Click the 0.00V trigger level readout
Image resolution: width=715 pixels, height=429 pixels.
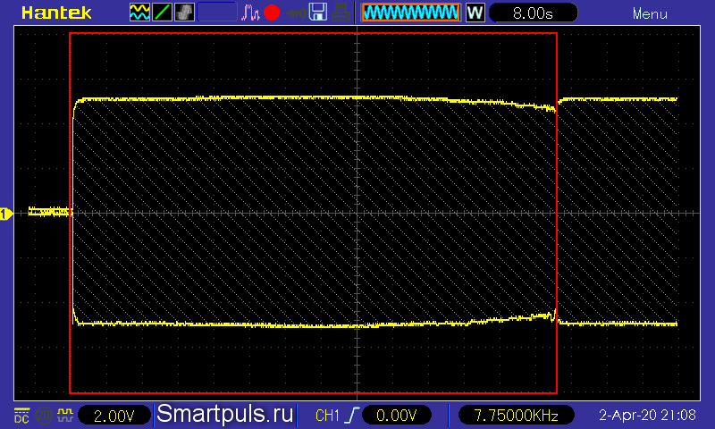[396, 416]
